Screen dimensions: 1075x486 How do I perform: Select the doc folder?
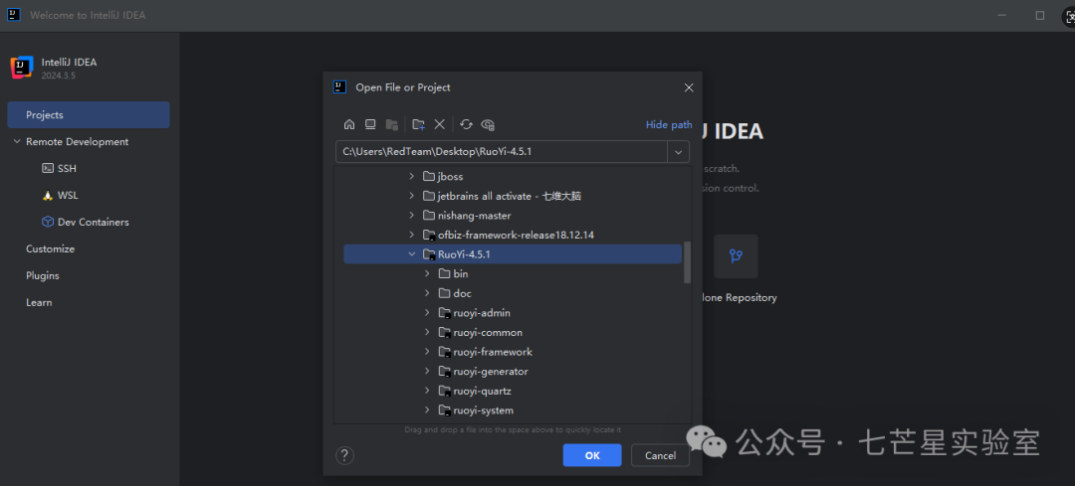click(x=513, y=293)
